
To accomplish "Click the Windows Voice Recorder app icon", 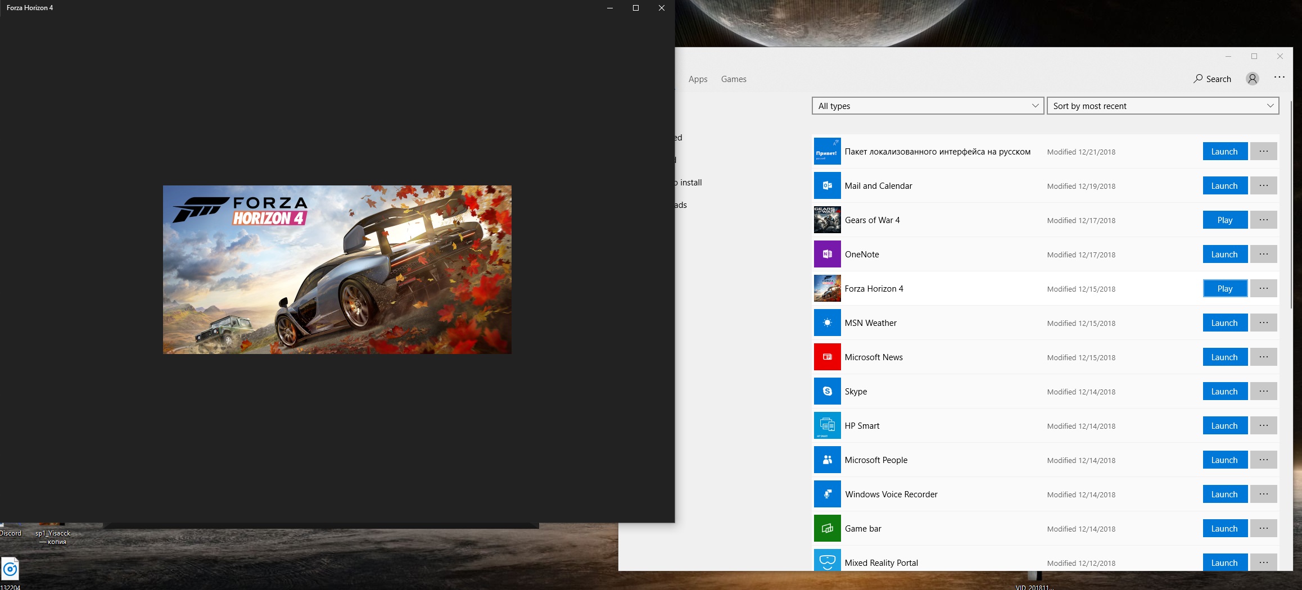I will point(827,494).
